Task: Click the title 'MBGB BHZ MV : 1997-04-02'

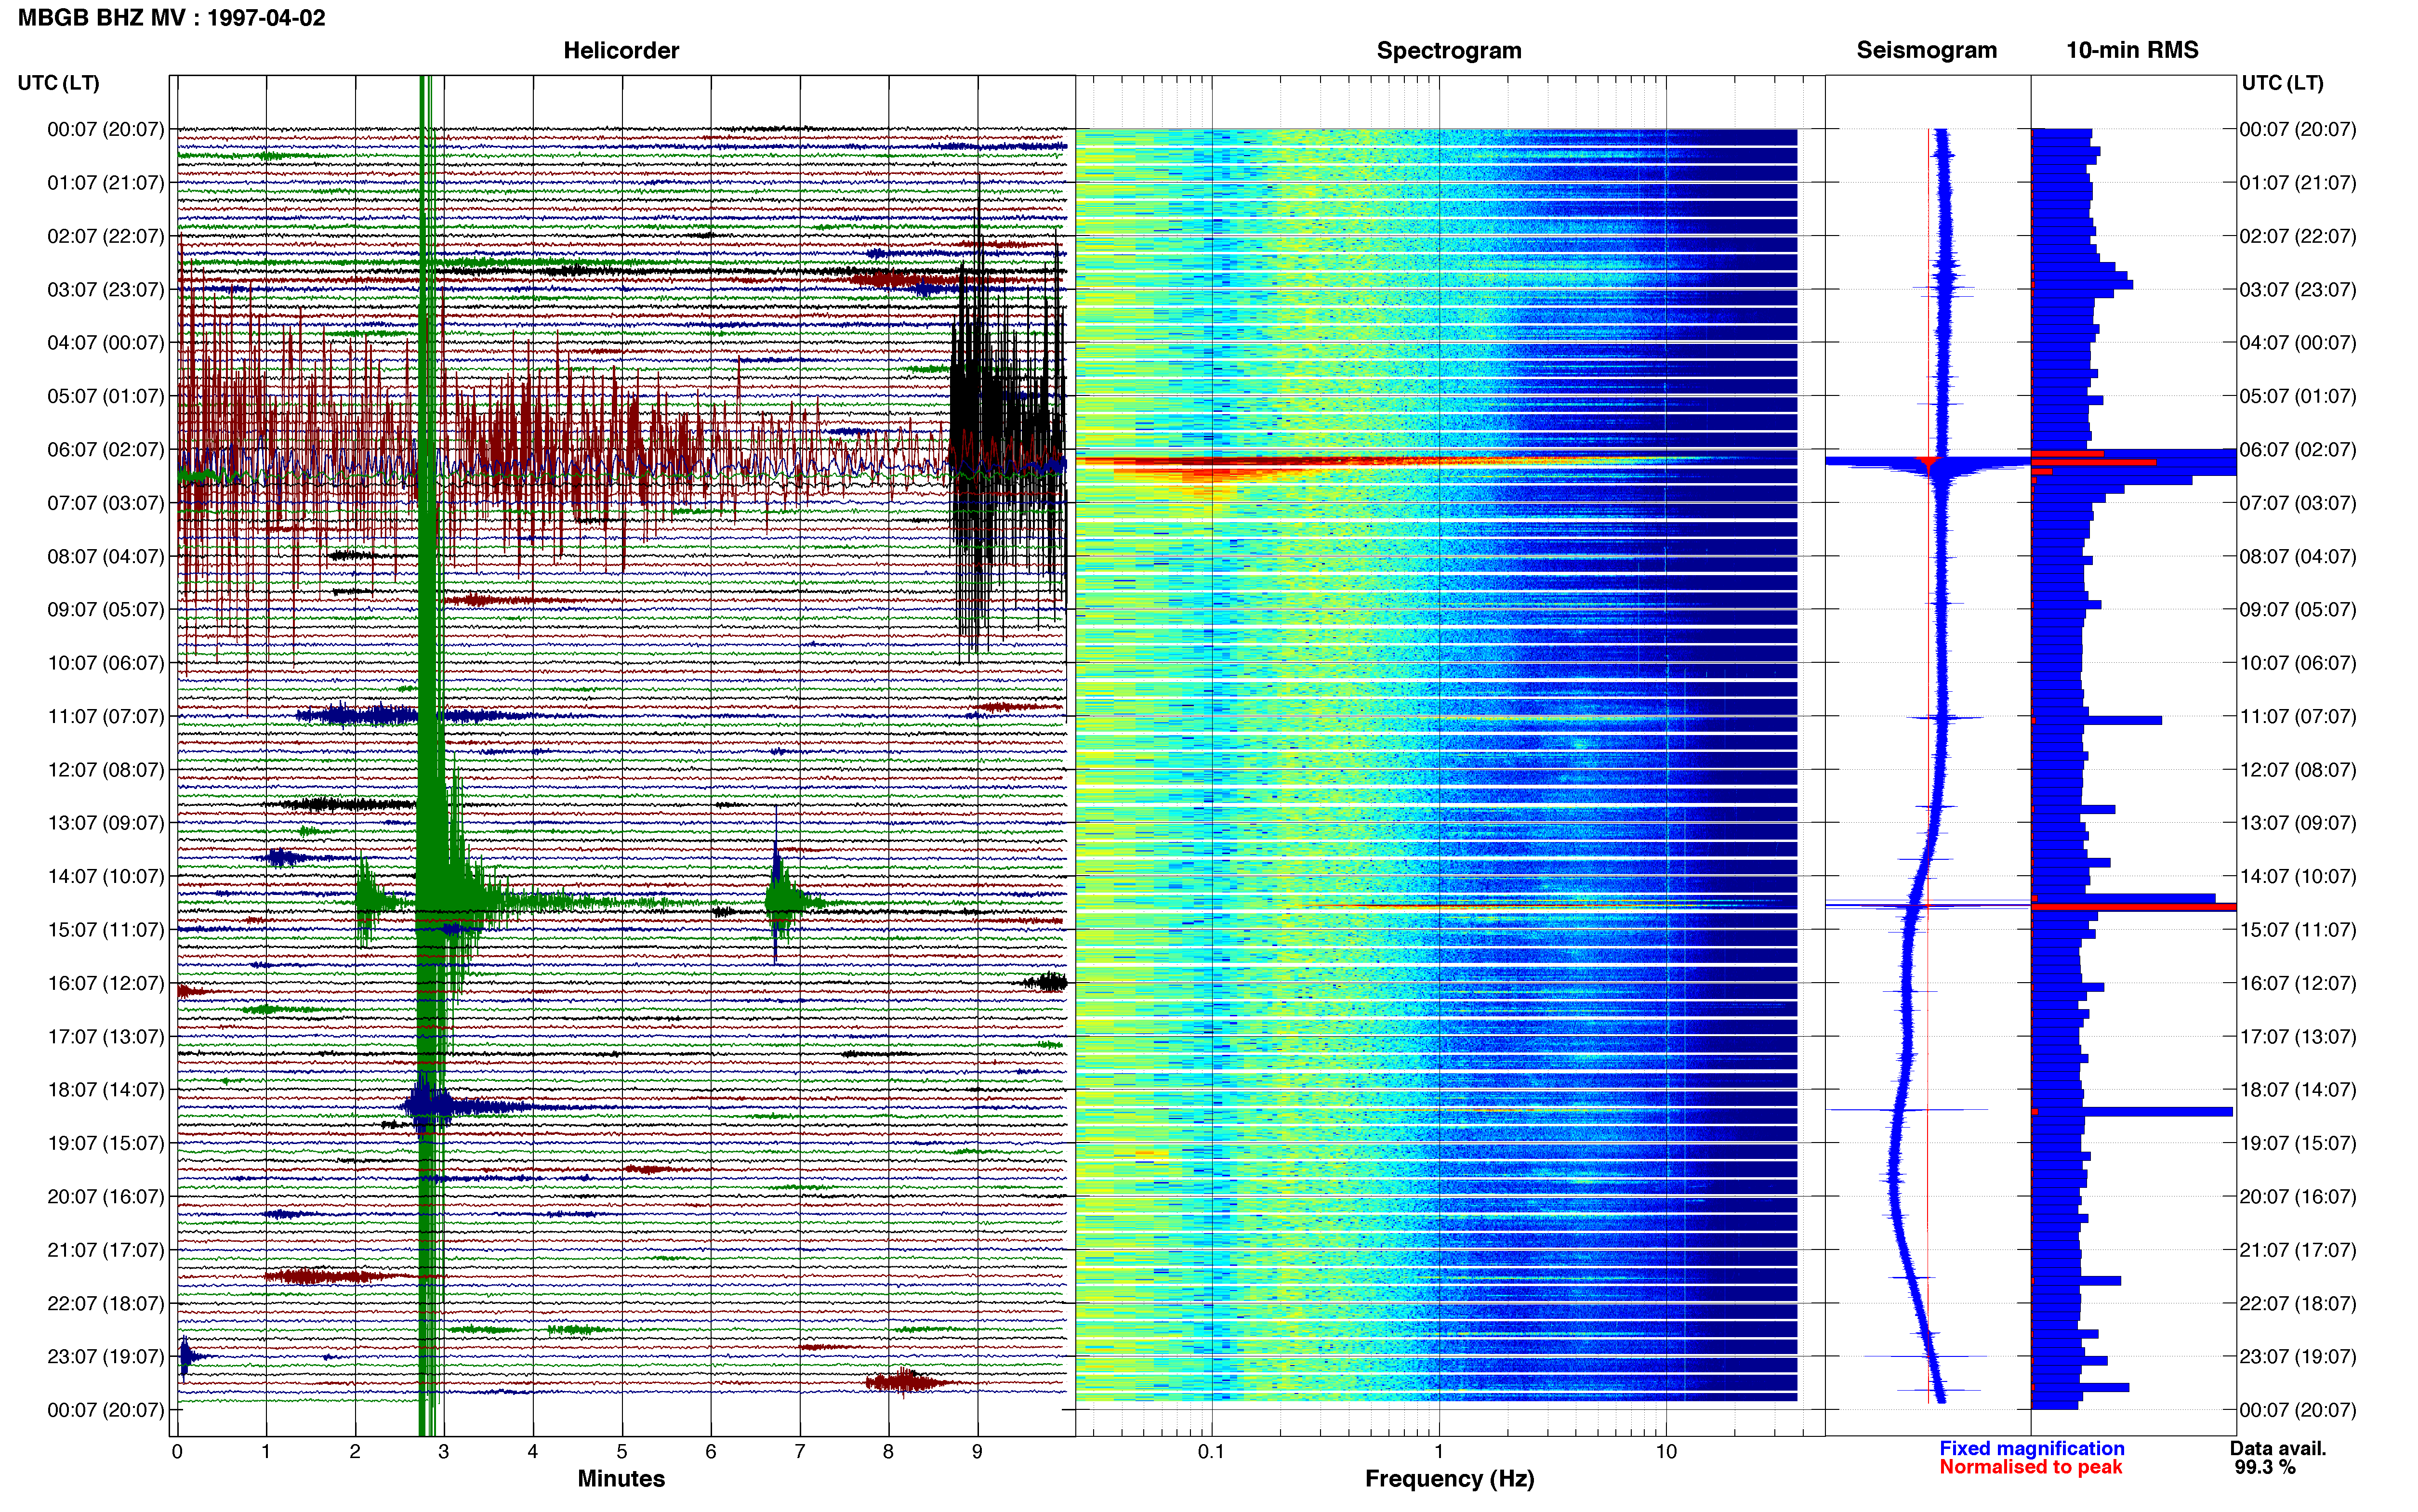Action: [x=171, y=18]
